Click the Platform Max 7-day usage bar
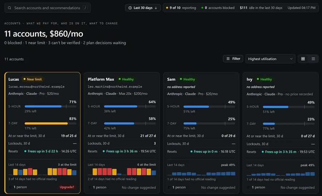This screenshot has width=322, height=196. click(x=130, y=123)
